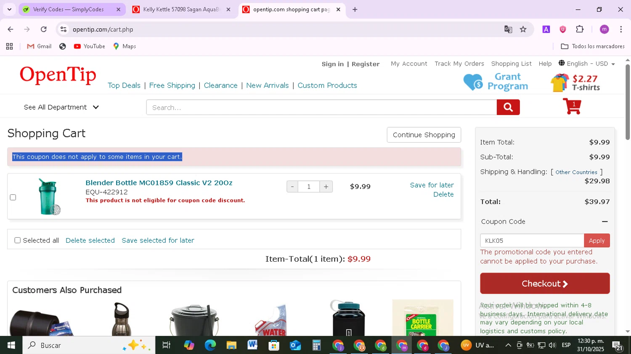This screenshot has width=631, height=354.
Task: Click the page vertical scrollbar
Action: (628, 102)
